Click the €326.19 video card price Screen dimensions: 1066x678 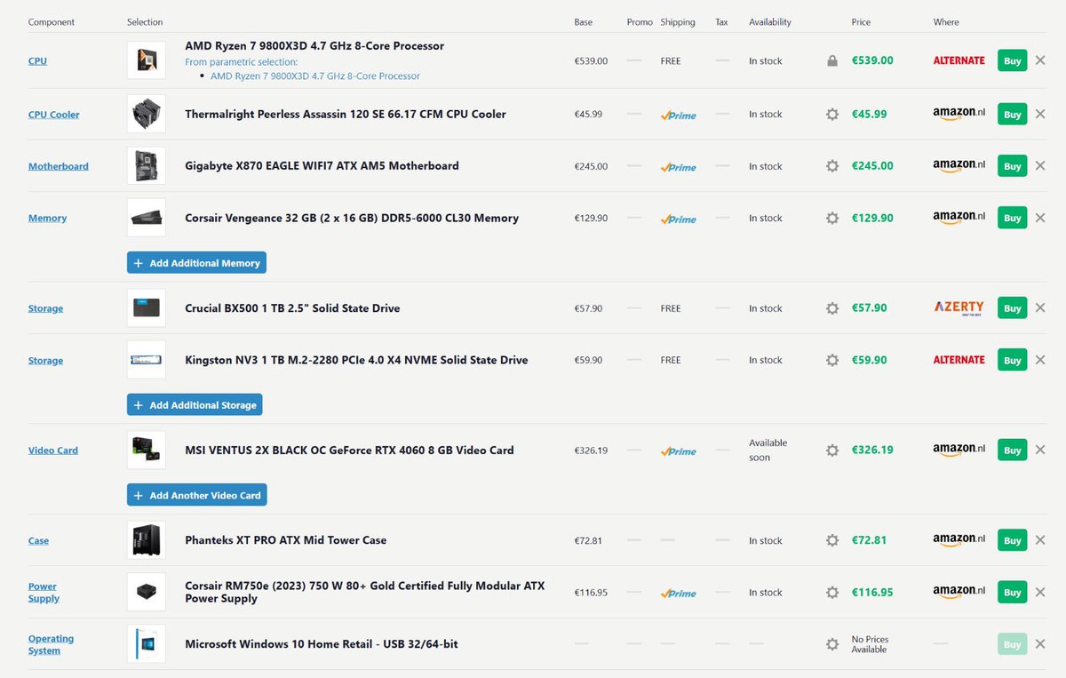tap(872, 450)
